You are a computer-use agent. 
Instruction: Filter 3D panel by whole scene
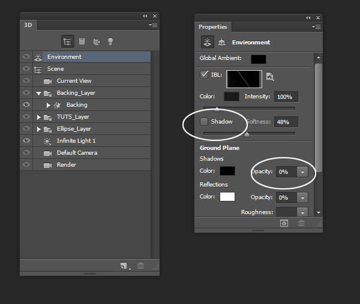click(67, 41)
